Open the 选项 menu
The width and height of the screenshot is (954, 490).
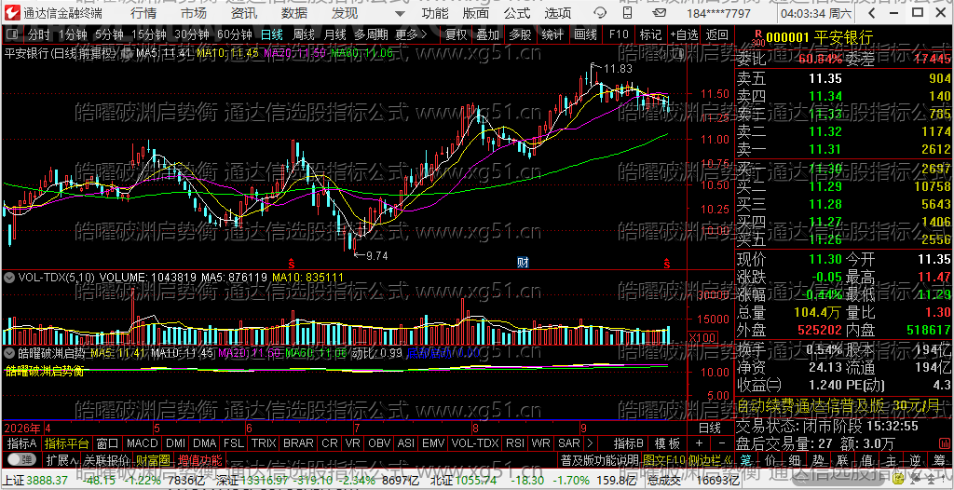[x=557, y=13]
